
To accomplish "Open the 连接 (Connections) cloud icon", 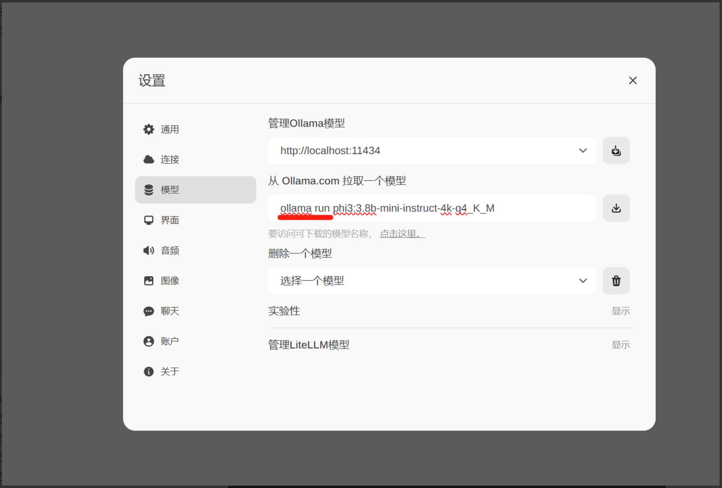I will 148,160.
